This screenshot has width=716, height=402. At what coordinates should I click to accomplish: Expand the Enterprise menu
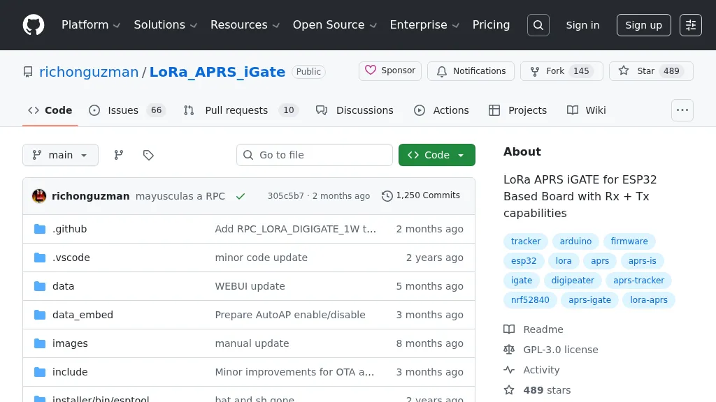424,25
